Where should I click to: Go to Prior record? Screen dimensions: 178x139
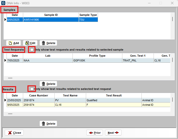(94, 133)
